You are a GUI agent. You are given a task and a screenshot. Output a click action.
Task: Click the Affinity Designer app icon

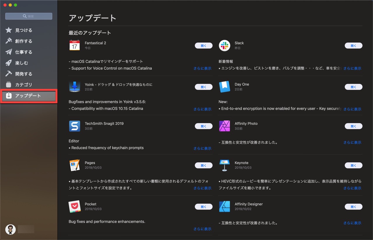224,207
